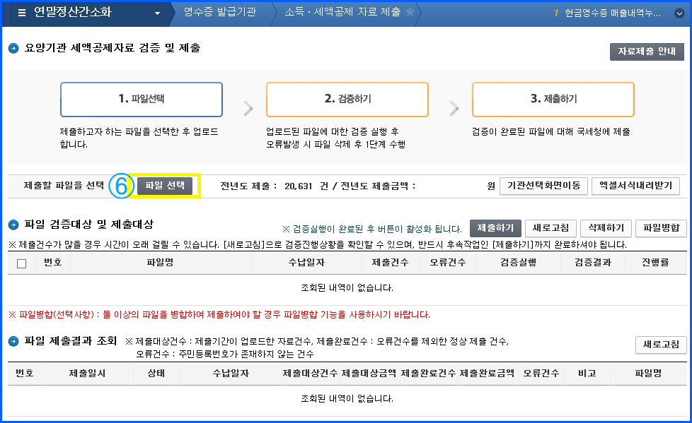Click the 진행률 column header
Screen dimensions: 692x423
[655, 263]
